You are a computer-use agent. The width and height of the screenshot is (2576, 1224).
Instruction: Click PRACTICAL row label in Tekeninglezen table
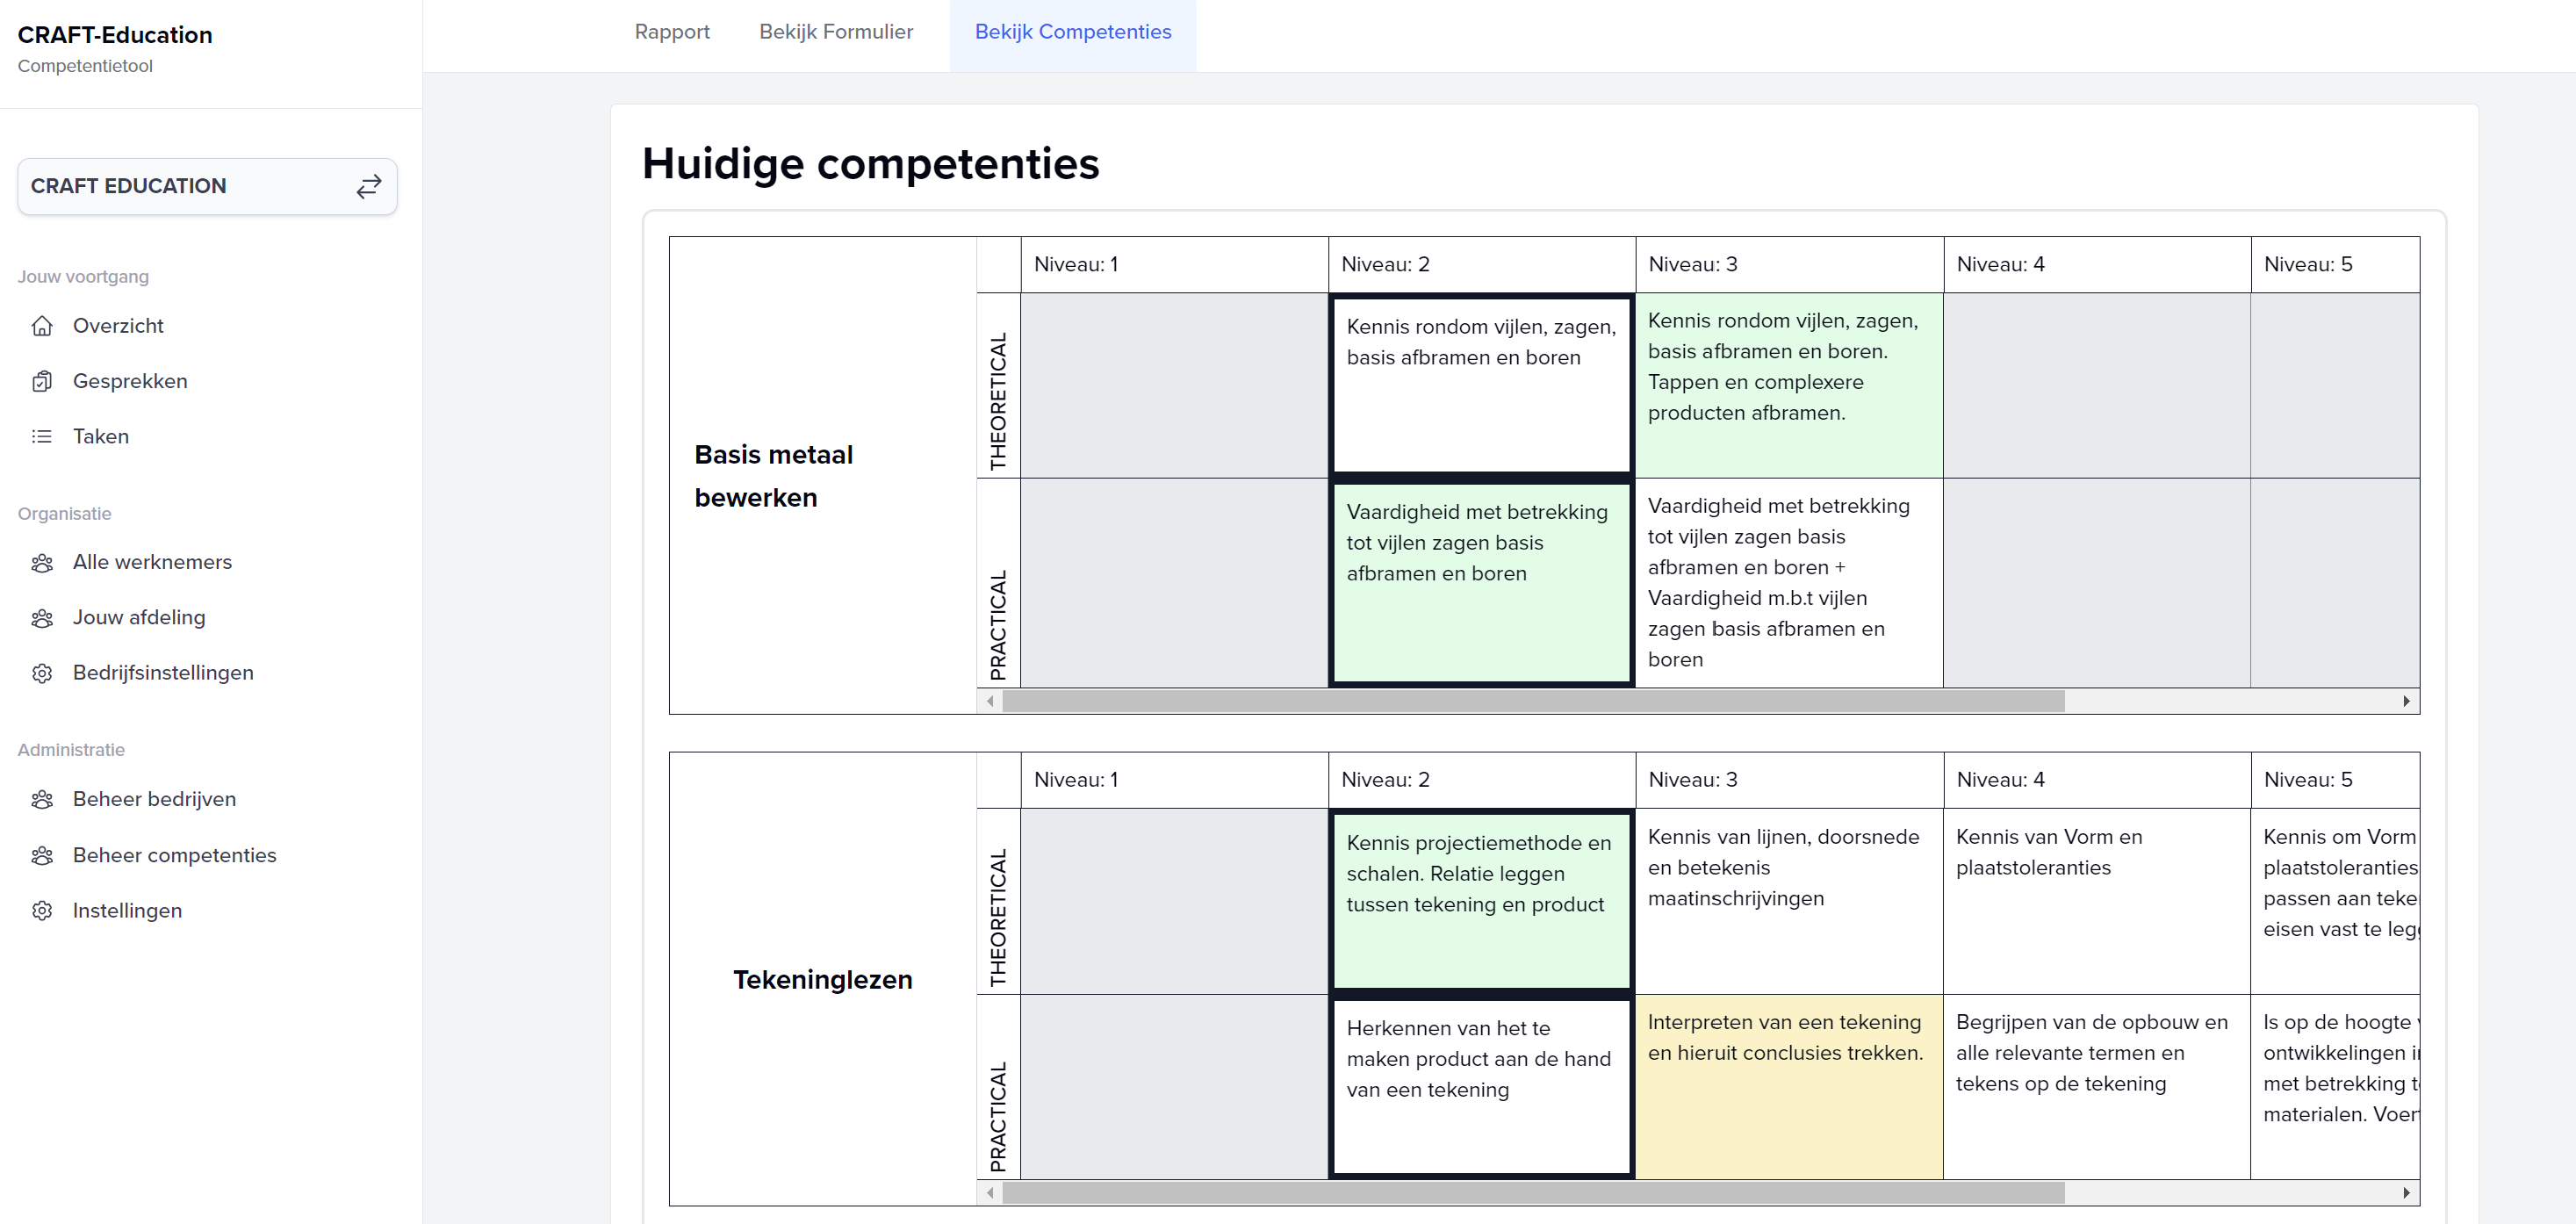point(998,1117)
